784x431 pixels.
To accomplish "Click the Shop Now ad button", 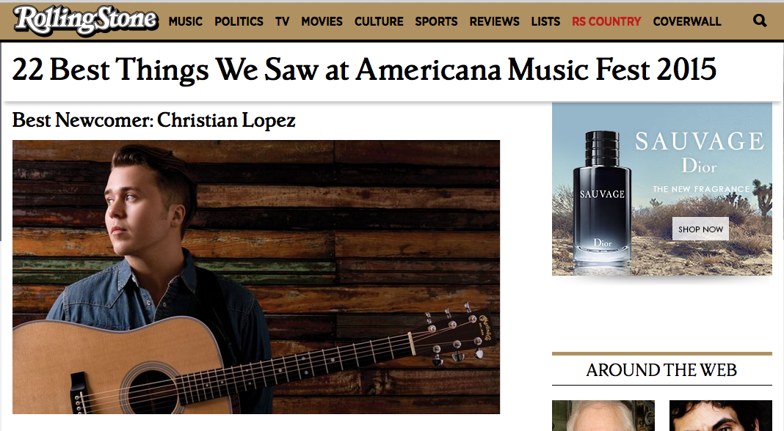I will point(700,229).
